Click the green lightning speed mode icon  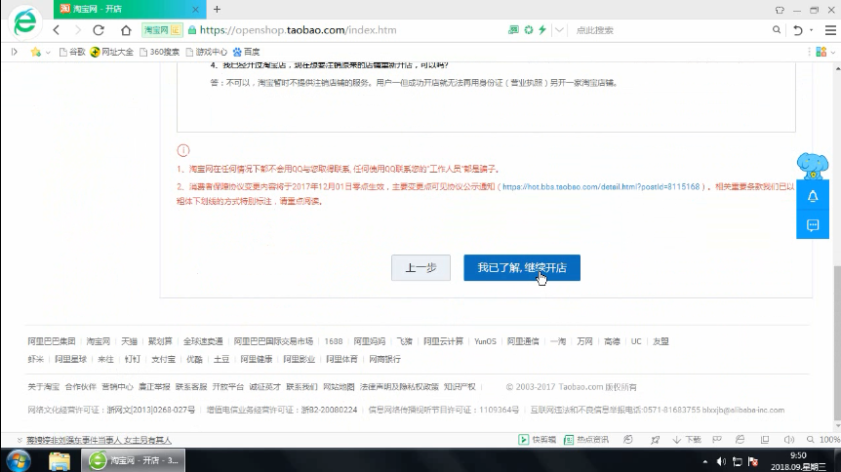pyautogui.click(x=542, y=30)
